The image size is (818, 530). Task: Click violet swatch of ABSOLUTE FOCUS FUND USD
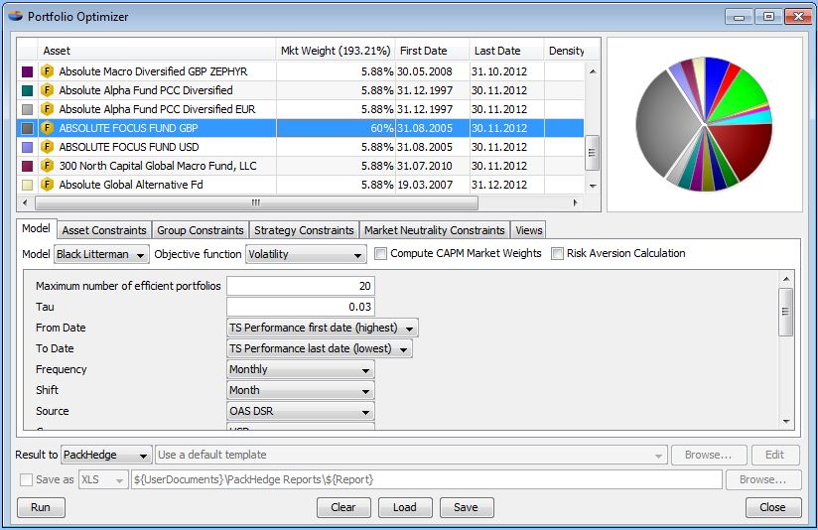pyautogui.click(x=27, y=147)
